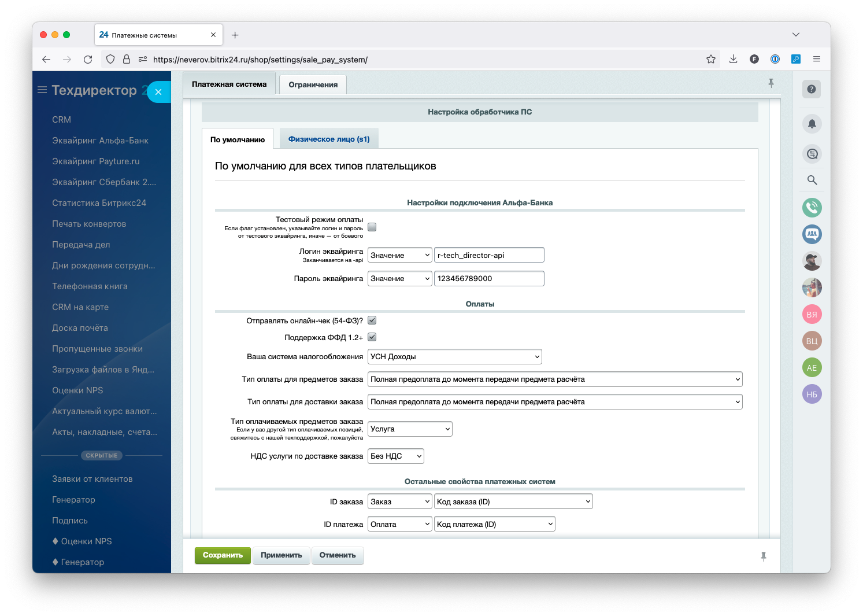Enable the Тестовый режим оплаты checkbox

[x=372, y=227]
